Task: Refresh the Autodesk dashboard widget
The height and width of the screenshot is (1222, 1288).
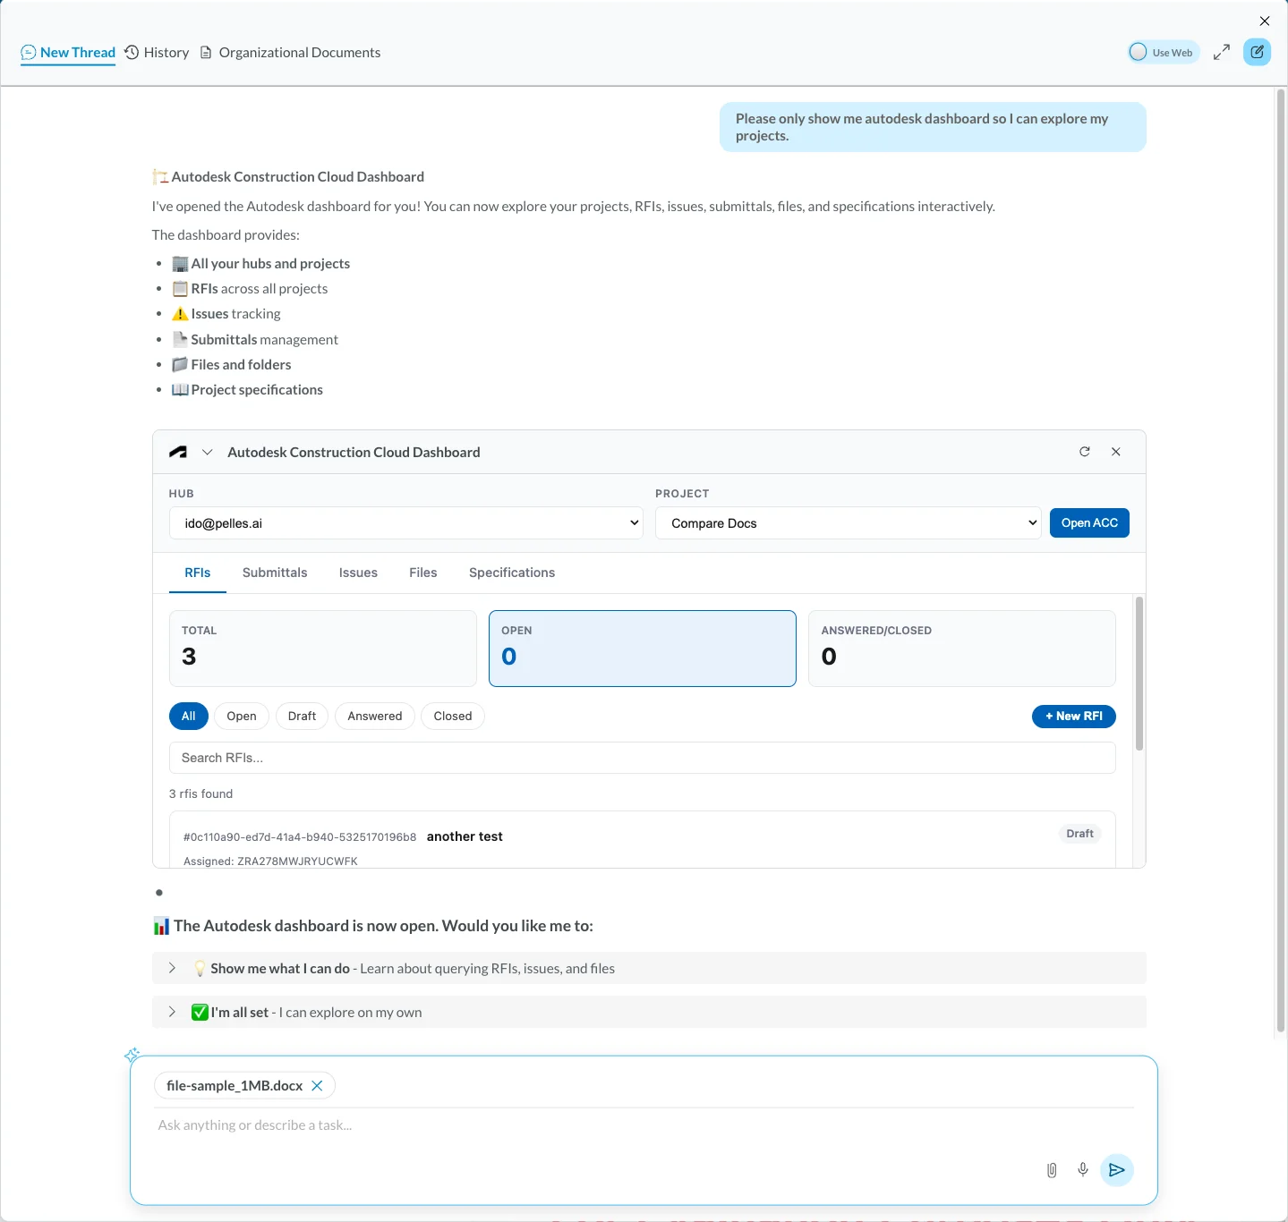Action: click(x=1085, y=452)
